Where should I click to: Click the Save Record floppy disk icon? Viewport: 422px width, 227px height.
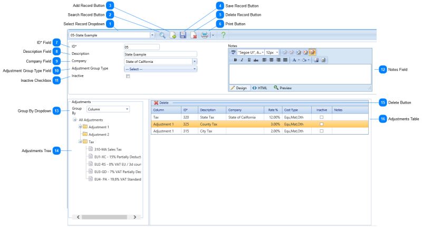(183, 35)
